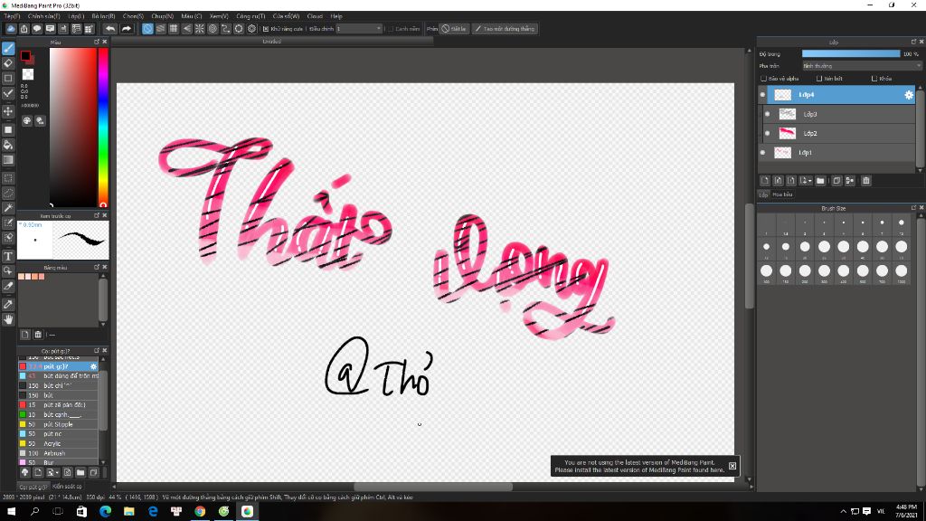Open the Chỉnh sửa (Edit) menu
Viewport: 926px width, 521px height.
[44, 16]
